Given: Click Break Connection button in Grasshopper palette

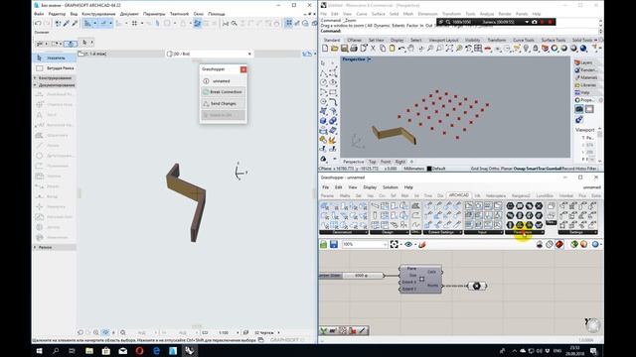Looking at the screenshot, I should coord(223,92).
